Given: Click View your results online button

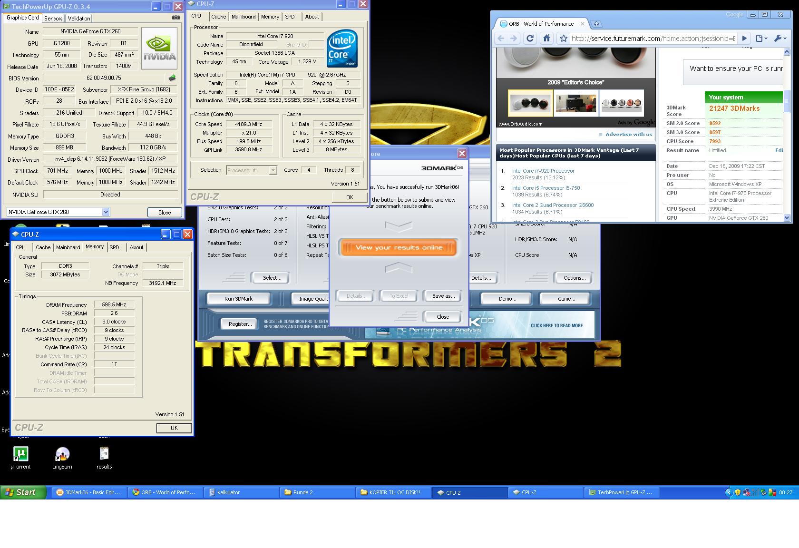Looking at the screenshot, I should click(399, 247).
